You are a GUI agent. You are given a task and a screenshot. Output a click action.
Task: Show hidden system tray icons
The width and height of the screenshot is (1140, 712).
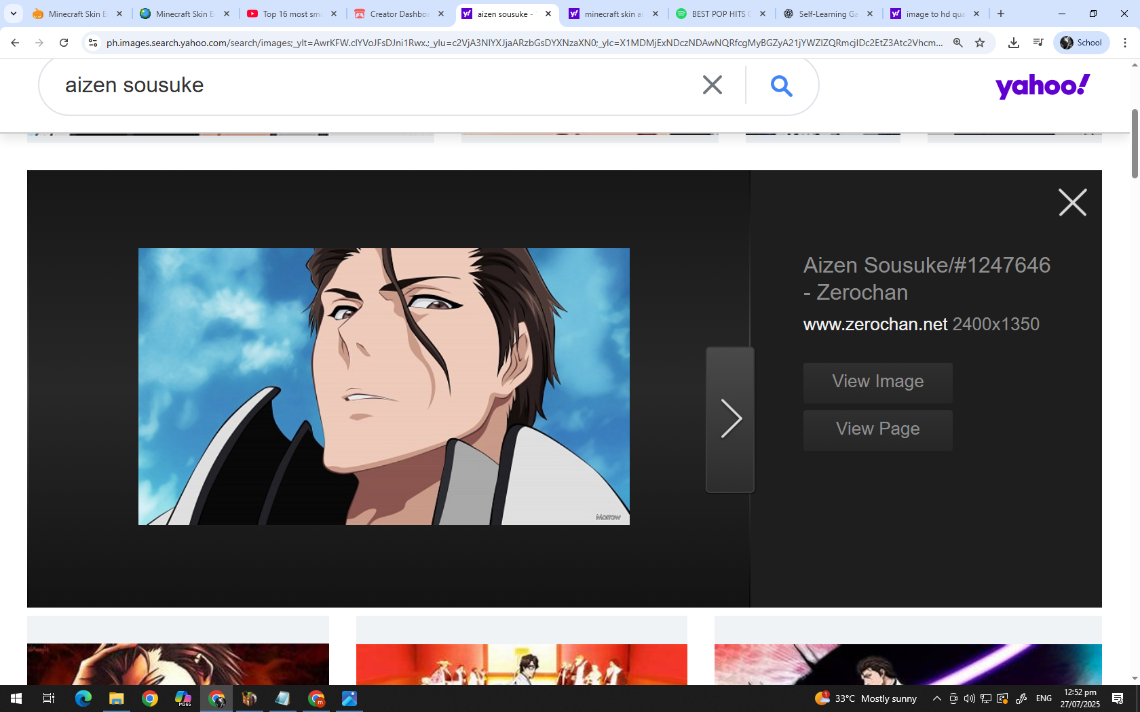point(937,698)
